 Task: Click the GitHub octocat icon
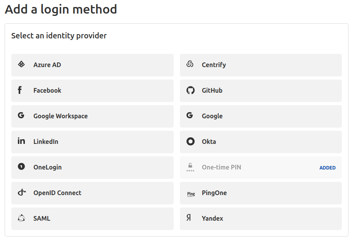[x=190, y=90]
